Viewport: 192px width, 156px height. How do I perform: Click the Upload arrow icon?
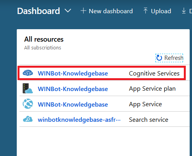click(145, 11)
